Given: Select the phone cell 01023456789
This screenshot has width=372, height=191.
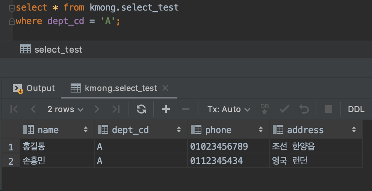Looking at the screenshot, I should pyautogui.click(x=219, y=146).
